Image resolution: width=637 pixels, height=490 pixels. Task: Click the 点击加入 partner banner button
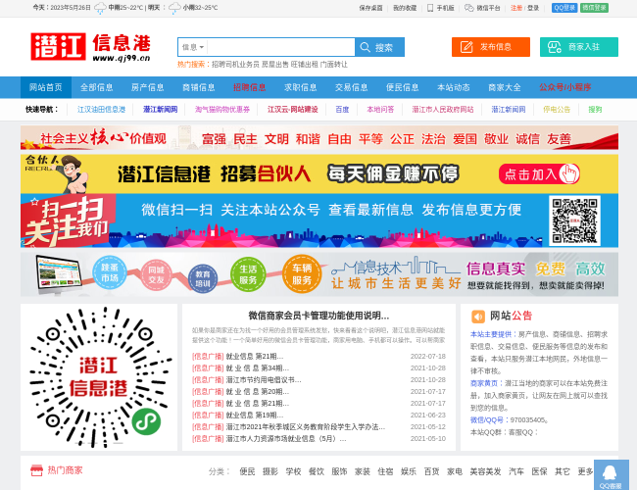(539, 174)
